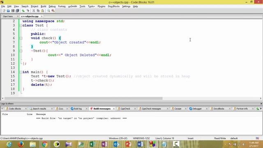
Task: Open the Plugins menu
Action: (102, 7)
